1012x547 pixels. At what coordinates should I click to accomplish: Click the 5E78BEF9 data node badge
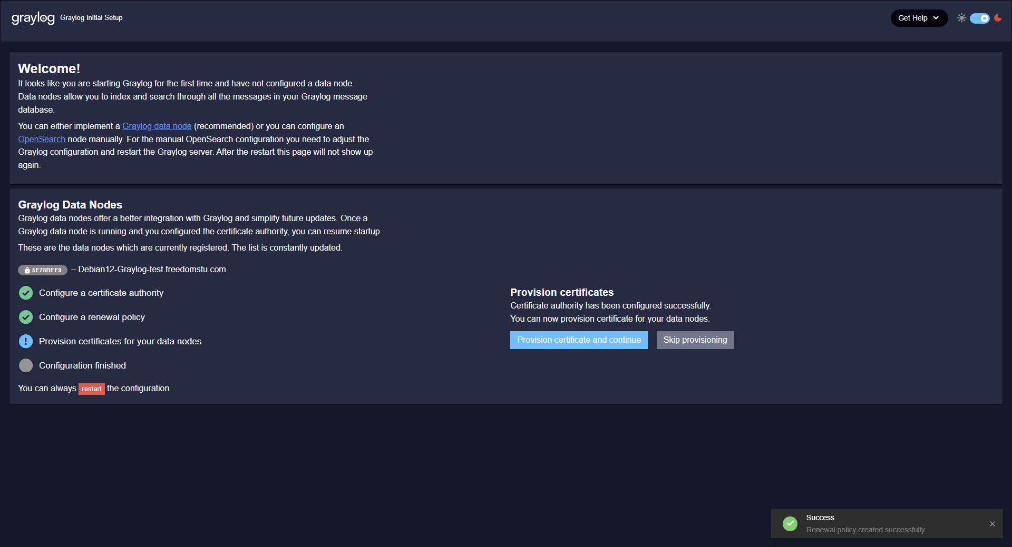43,270
